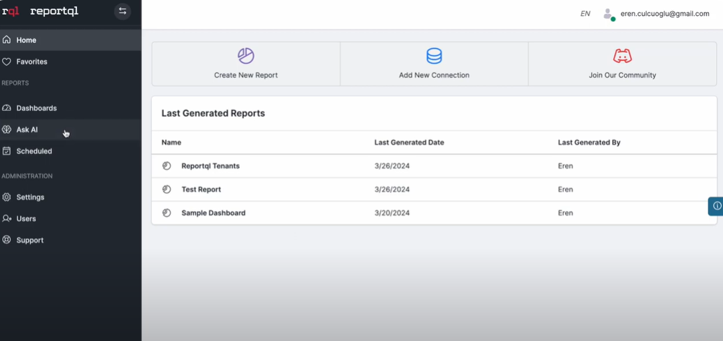The width and height of the screenshot is (723, 341).
Task: Open Favorites in the sidebar
Action: (x=32, y=62)
